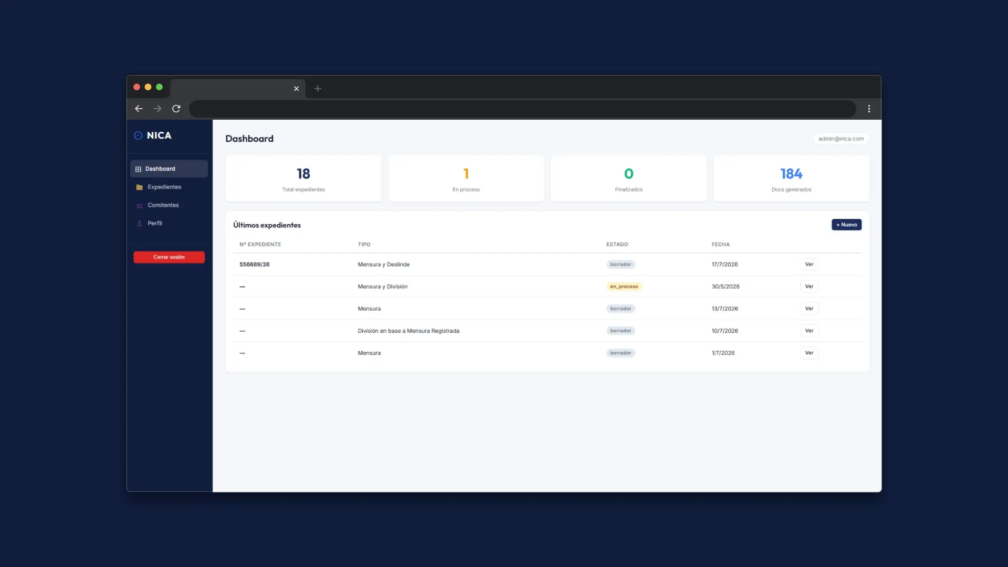Click the NICA logo icon
The height and width of the screenshot is (567, 1008).
click(x=138, y=135)
